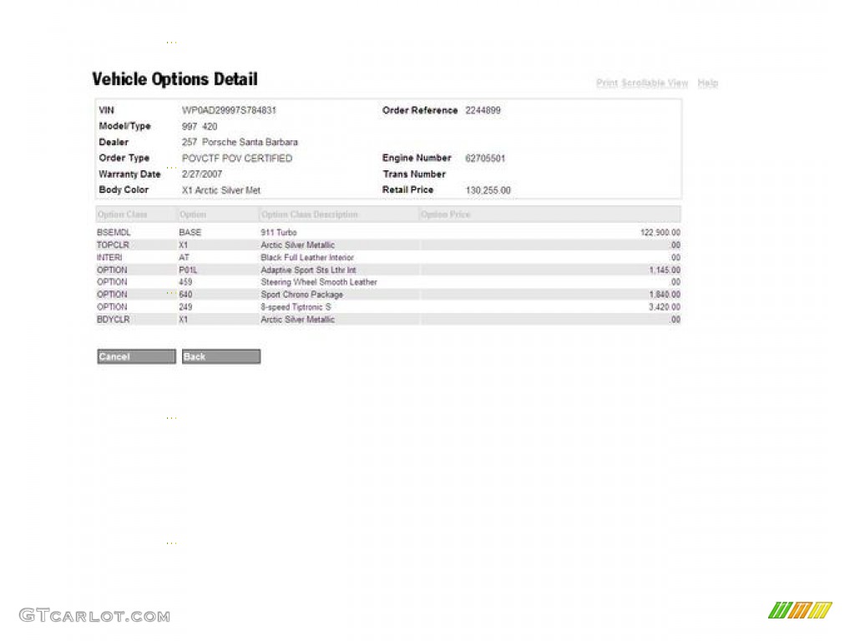Click the BSEMDL option class cell

click(114, 232)
